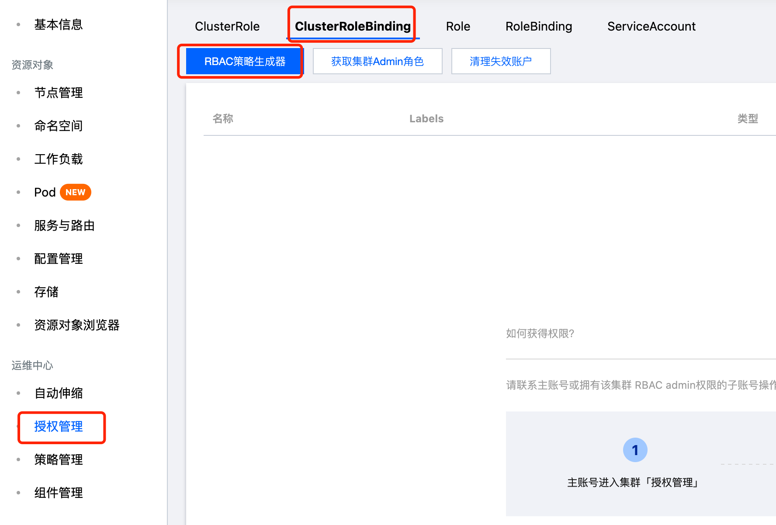
Task: Open the RBAC策略生成器 button
Action: point(244,62)
